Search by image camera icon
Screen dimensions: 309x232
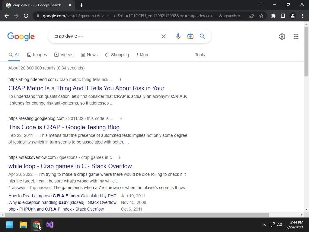pos(190,36)
